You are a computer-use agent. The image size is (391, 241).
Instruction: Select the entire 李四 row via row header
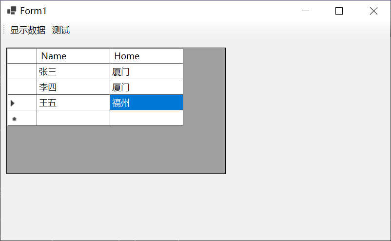22,87
